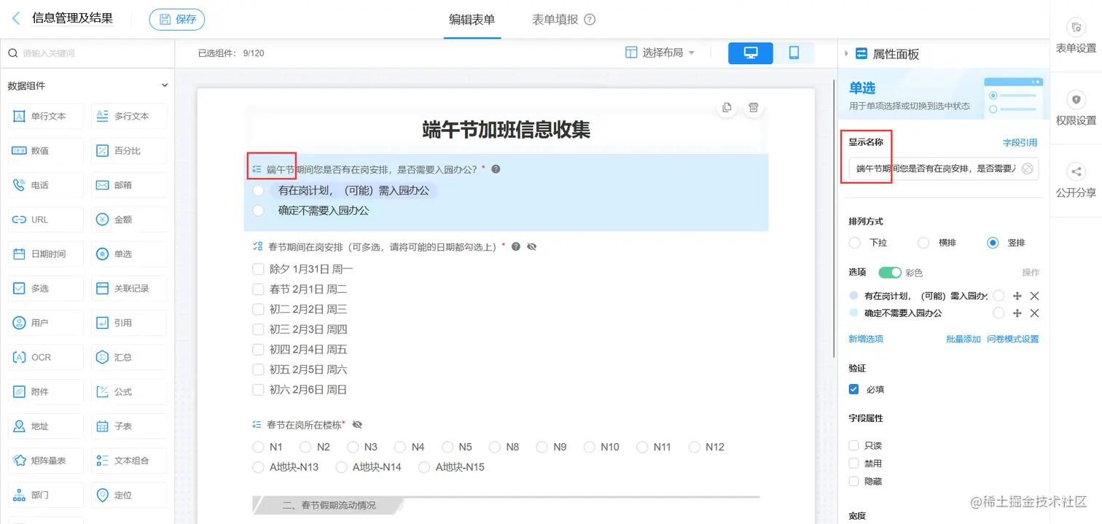The height and width of the screenshot is (524, 1102).
Task: Switch to mobile preview mode
Action: click(794, 53)
